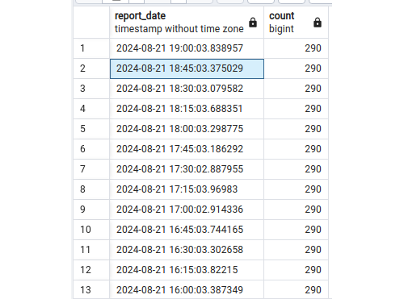Click lock icon in report_date column header
This screenshot has width=404, height=299.
[253, 23]
